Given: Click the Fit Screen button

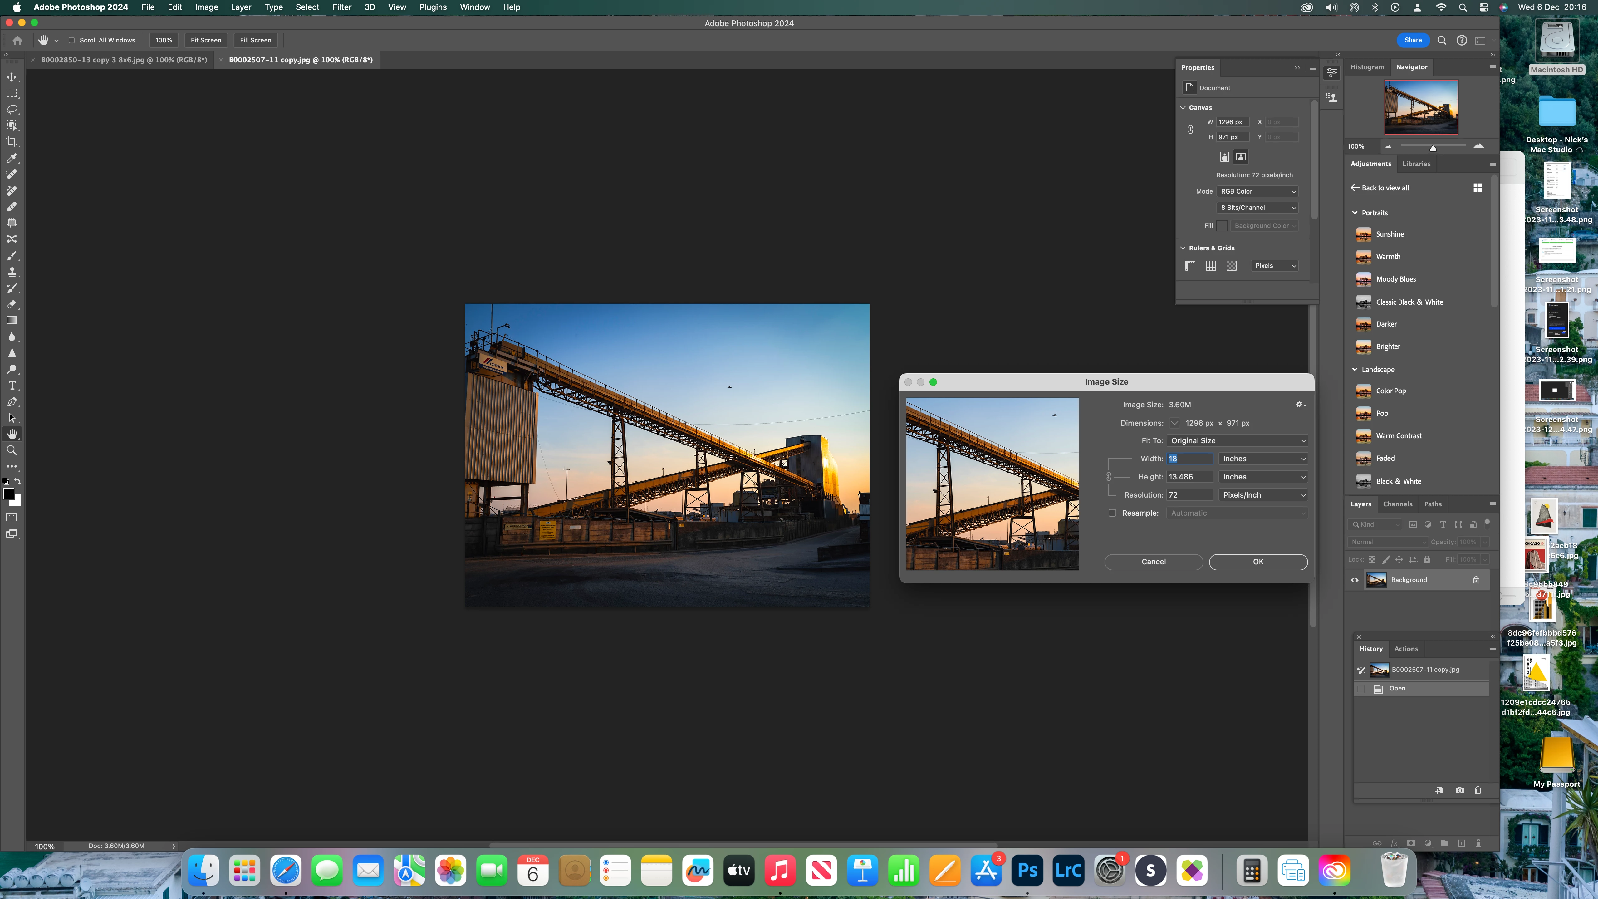Looking at the screenshot, I should (206, 40).
